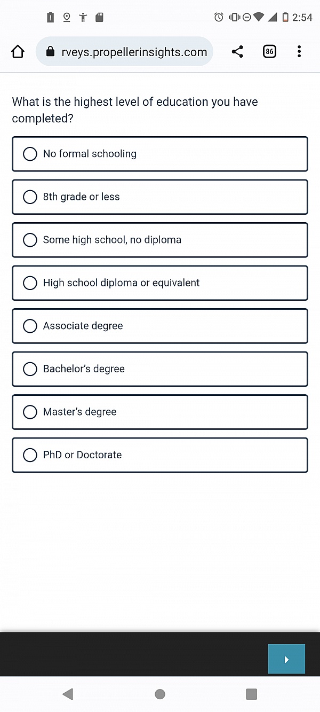
Task: Tap the share icon in toolbar
Action: pos(237,52)
